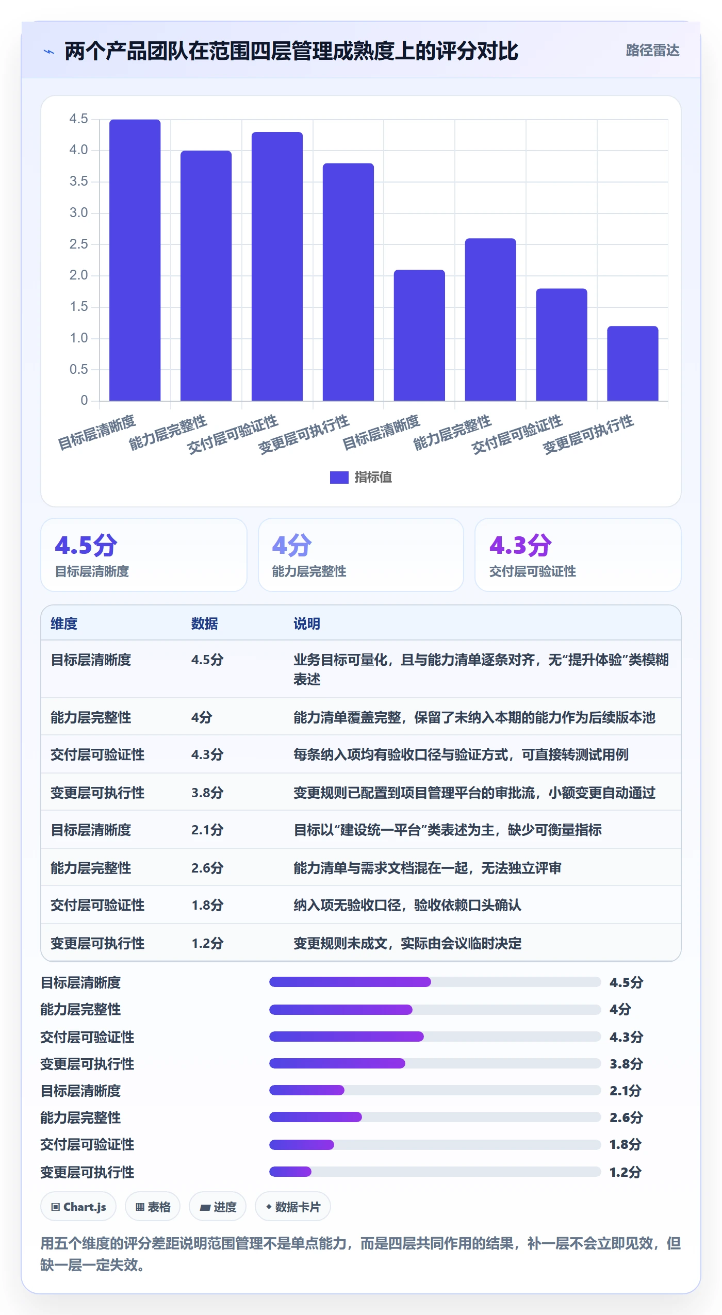This screenshot has width=722, height=1315.
Task: Open the 4.5分 目标层清晰度 data card
Action: click(144, 555)
